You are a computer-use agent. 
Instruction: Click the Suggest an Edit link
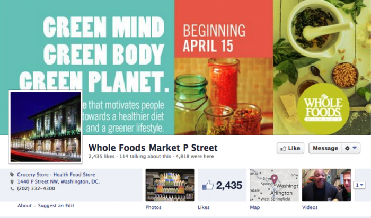pyautogui.click(x=56, y=206)
